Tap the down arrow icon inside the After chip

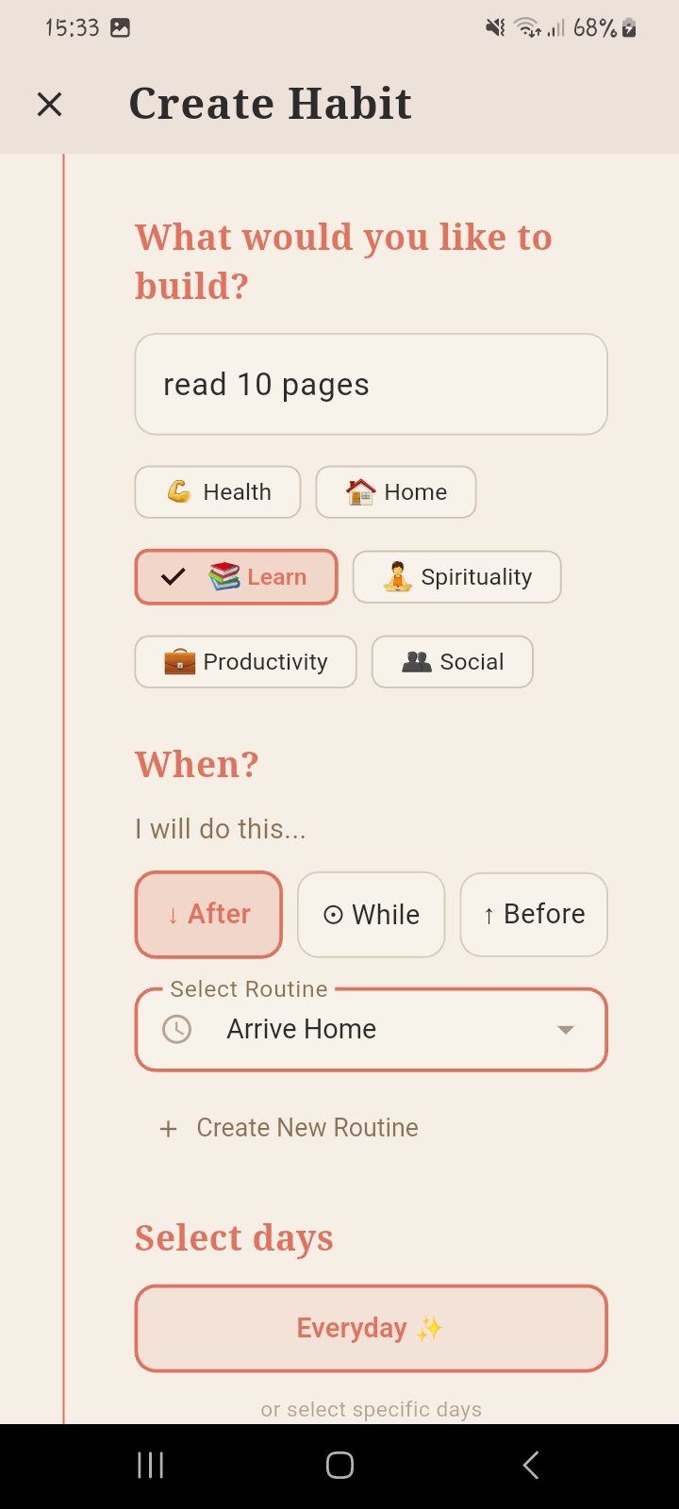pos(174,914)
